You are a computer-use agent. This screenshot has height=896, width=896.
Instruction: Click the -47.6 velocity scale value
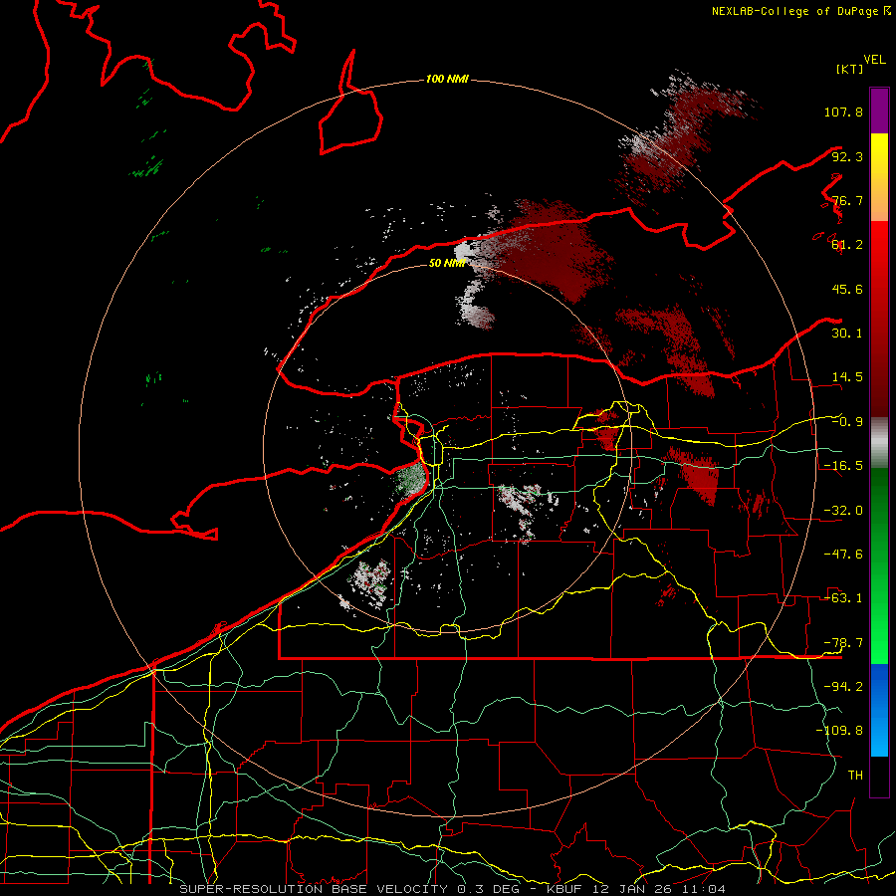pyautogui.click(x=843, y=555)
